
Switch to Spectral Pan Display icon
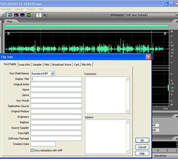[22, 15]
